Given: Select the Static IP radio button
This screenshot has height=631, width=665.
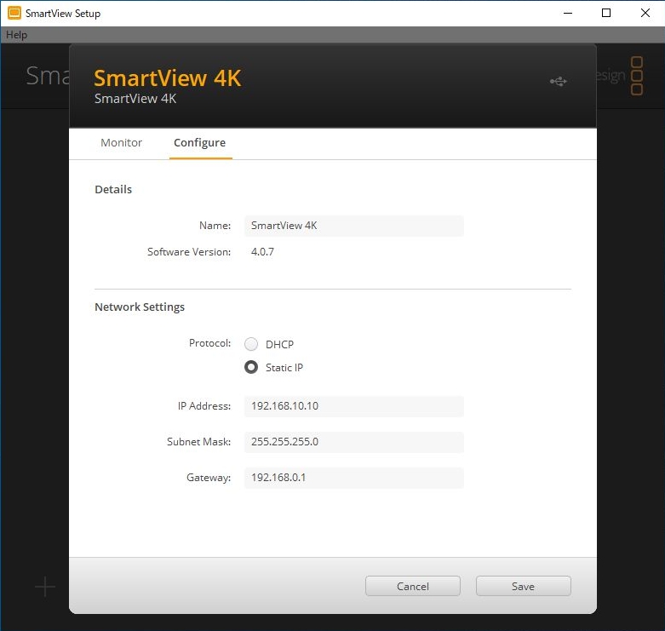Looking at the screenshot, I should (251, 367).
